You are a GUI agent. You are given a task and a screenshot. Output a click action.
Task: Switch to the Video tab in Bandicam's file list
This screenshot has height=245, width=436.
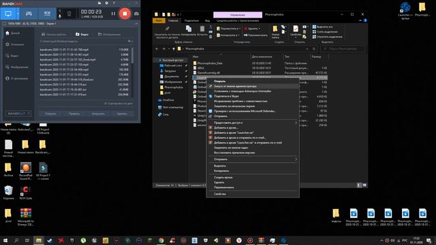tap(82, 35)
